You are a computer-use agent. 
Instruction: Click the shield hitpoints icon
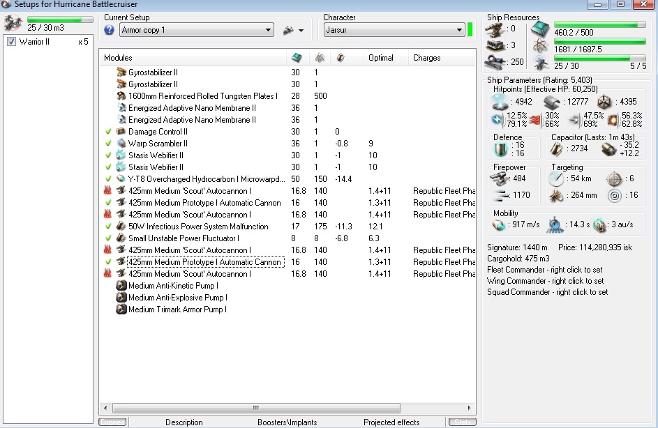pos(500,102)
